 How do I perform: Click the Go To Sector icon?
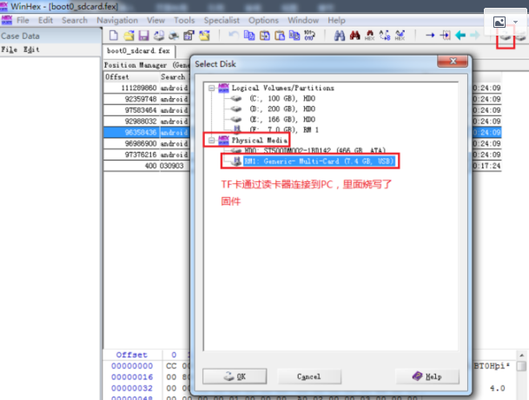coord(445,35)
